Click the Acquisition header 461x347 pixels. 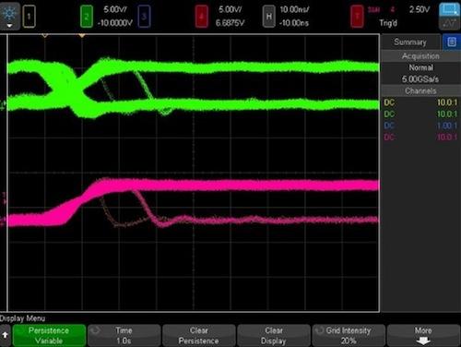click(420, 56)
